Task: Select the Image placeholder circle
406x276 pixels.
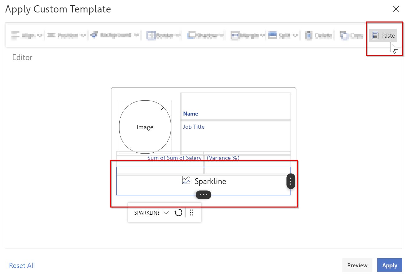Action: click(x=145, y=127)
